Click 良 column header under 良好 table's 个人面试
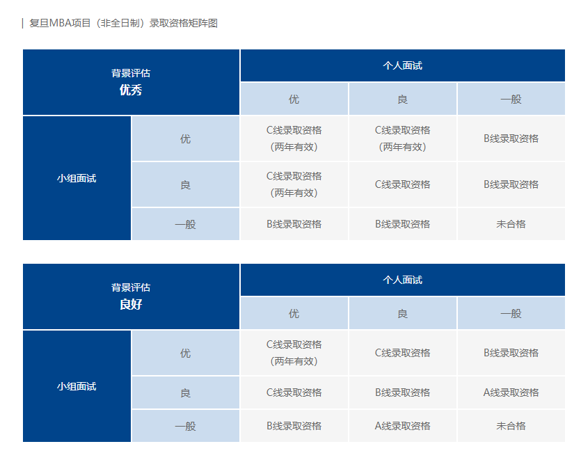Screen dimensions: 581x460 pos(402,313)
